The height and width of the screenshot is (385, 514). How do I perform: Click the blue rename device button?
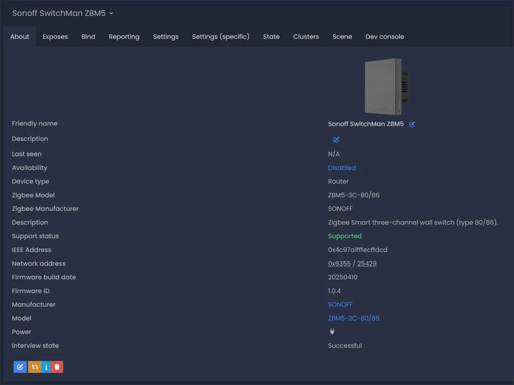point(20,367)
